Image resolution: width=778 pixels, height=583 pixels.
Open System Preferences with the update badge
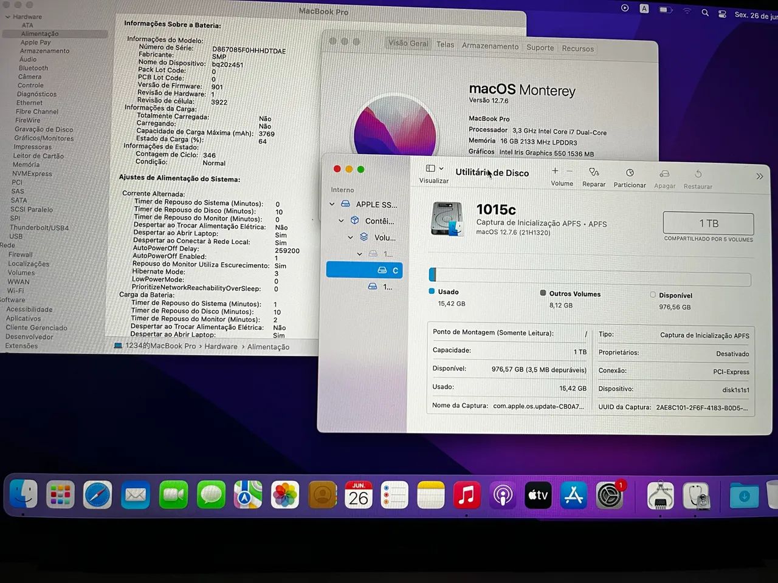610,496
